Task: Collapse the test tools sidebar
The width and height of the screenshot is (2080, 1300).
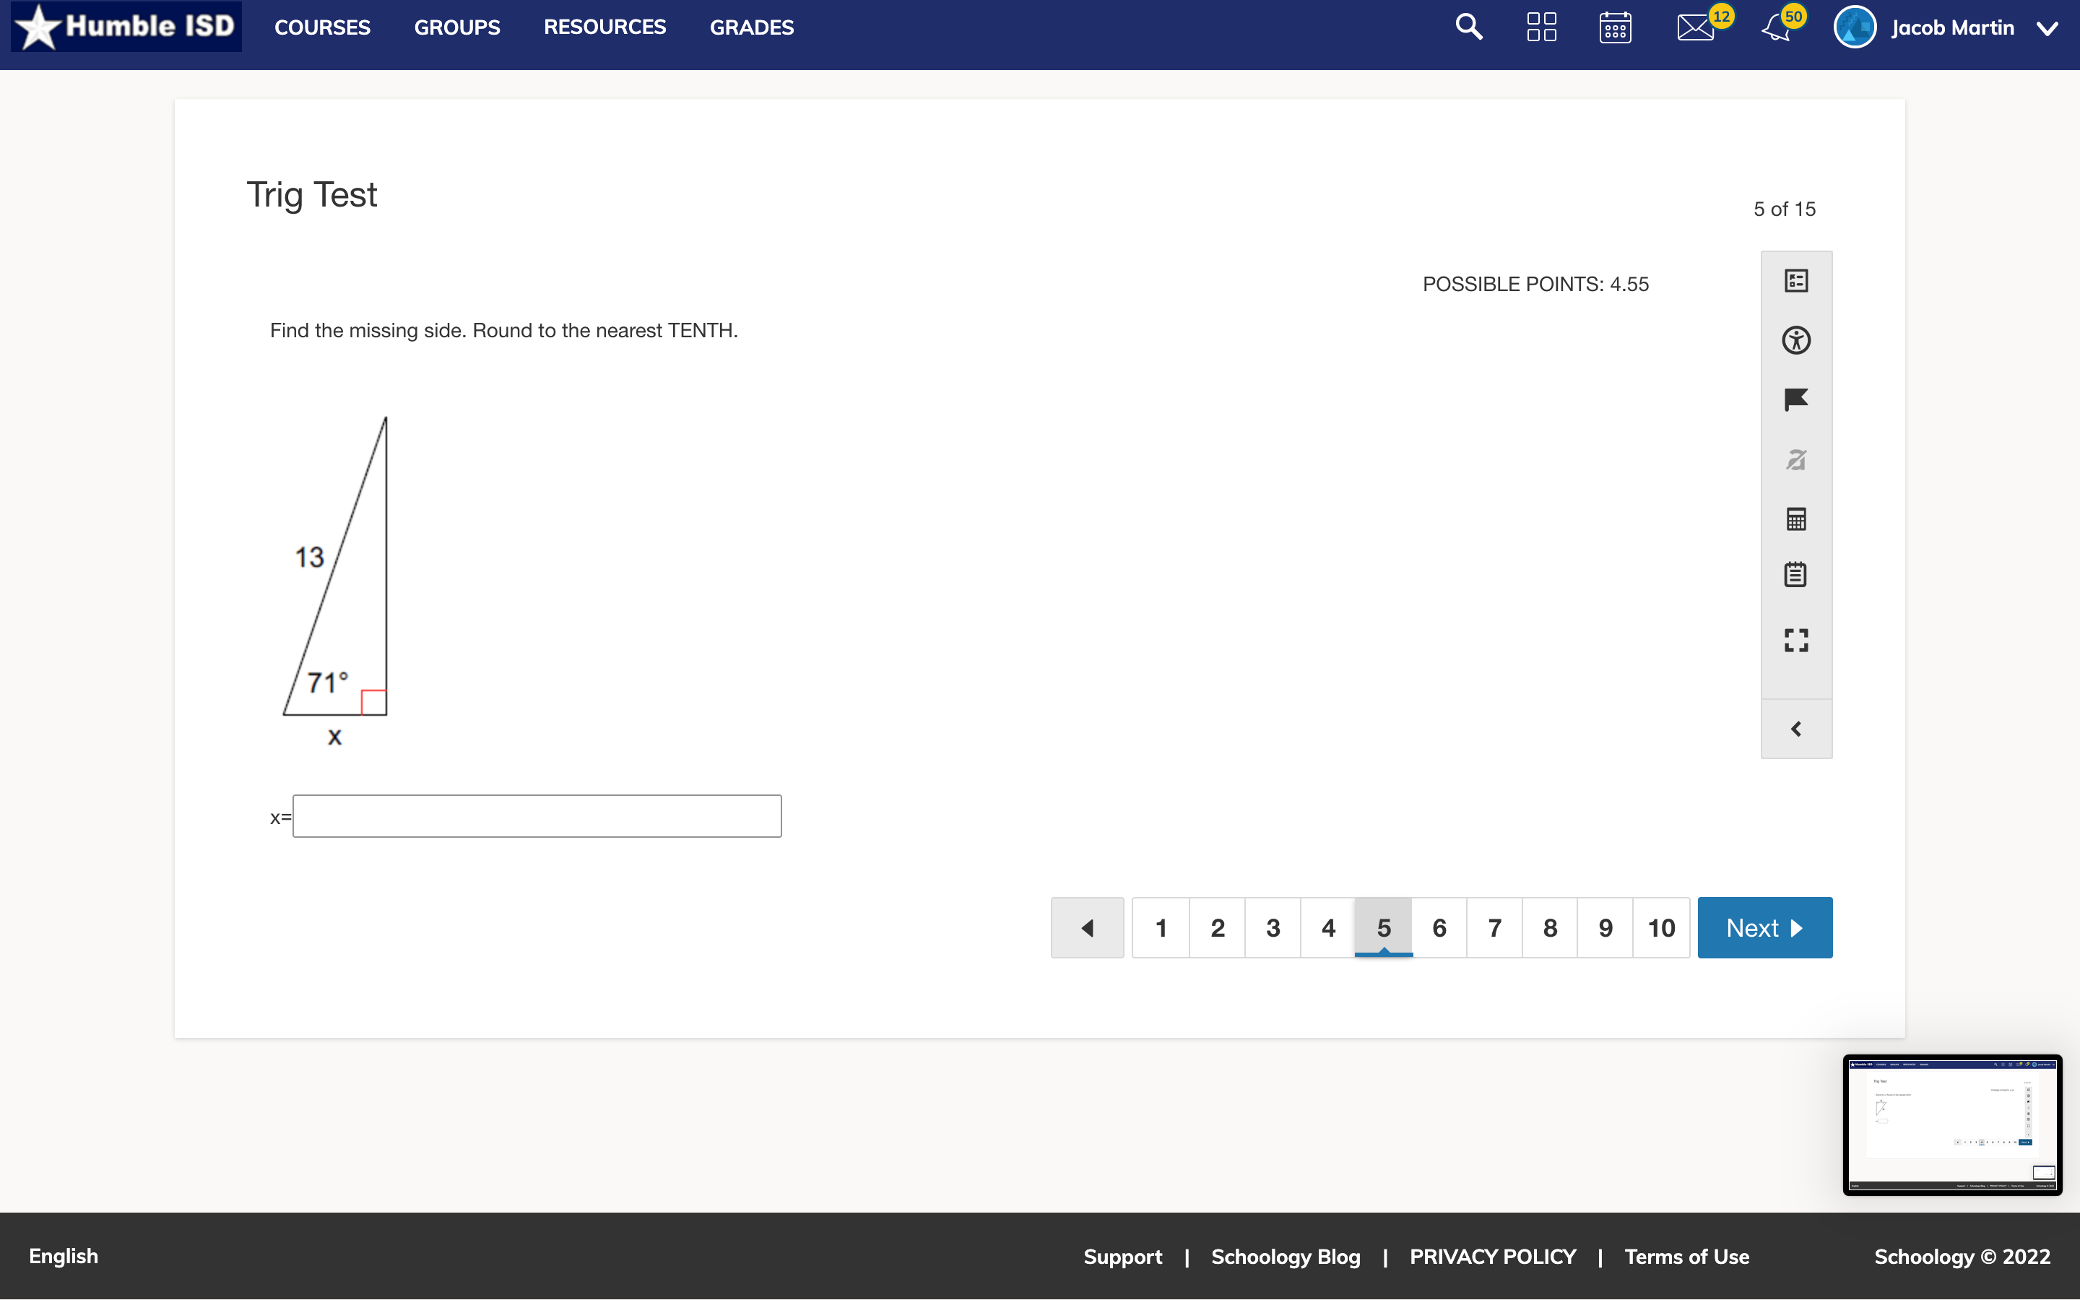Action: pos(1796,728)
